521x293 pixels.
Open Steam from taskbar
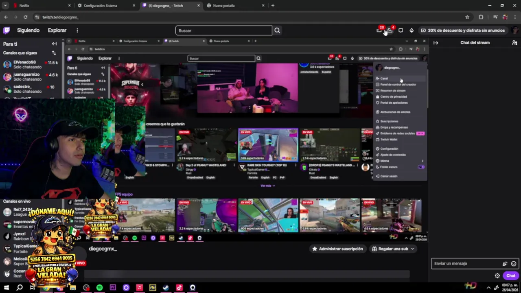(x=166, y=288)
